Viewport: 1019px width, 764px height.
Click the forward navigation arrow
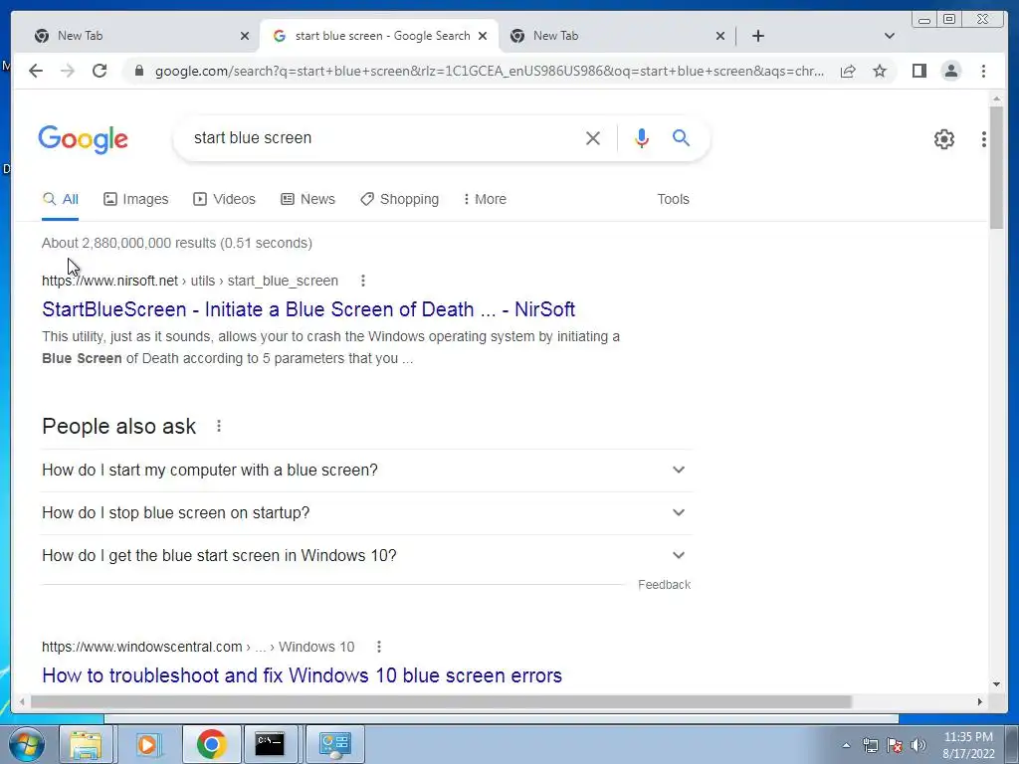[68, 71]
